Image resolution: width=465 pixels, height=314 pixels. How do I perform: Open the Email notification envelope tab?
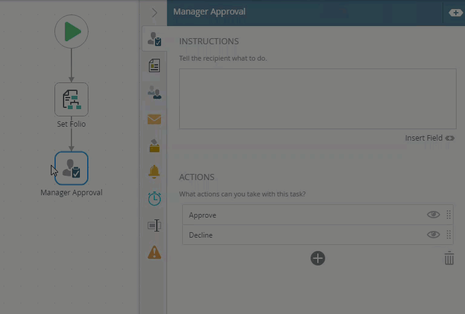(154, 119)
